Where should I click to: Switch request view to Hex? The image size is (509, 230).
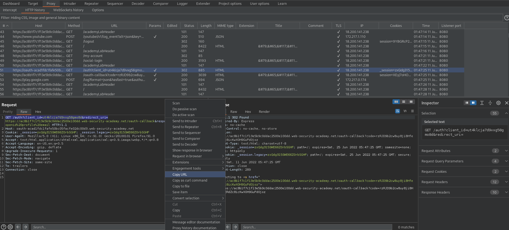[x=38, y=112]
